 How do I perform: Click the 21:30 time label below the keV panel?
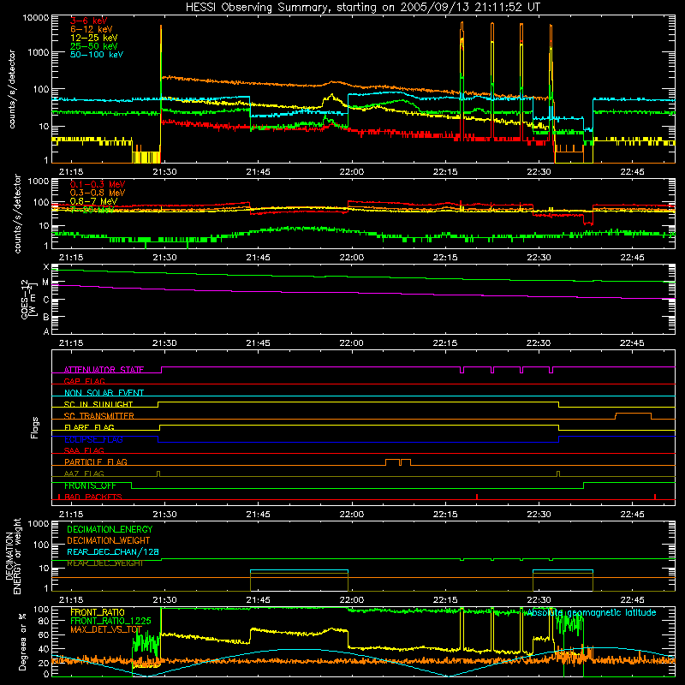point(164,172)
